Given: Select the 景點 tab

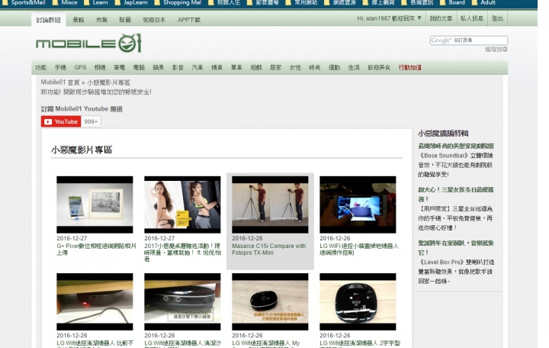Looking at the screenshot, I should [79, 20].
